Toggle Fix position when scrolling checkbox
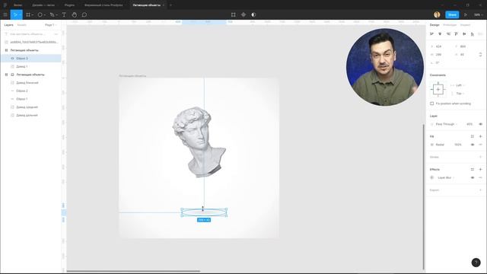487x274 pixels. click(x=431, y=104)
